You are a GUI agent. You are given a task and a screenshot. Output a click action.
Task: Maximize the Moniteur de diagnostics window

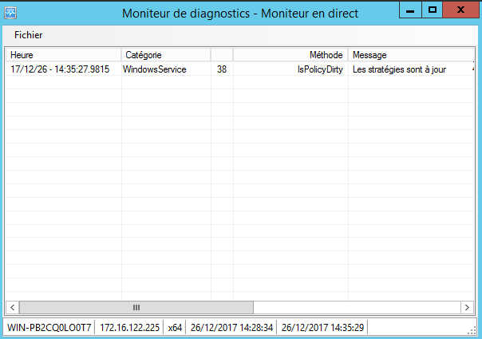(432, 10)
